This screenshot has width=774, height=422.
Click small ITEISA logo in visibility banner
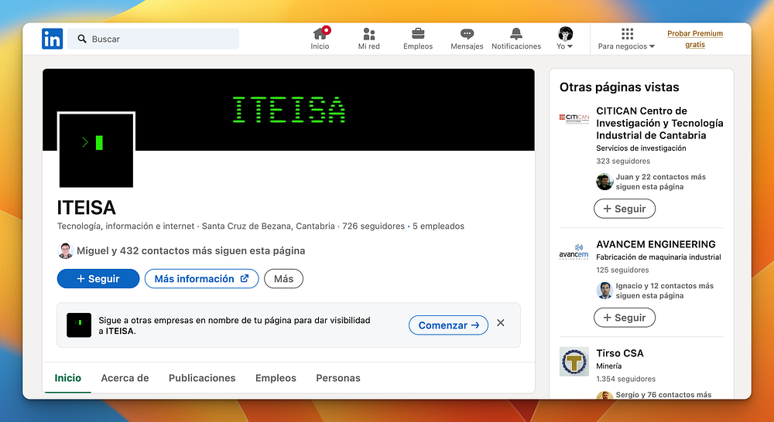[x=79, y=325]
